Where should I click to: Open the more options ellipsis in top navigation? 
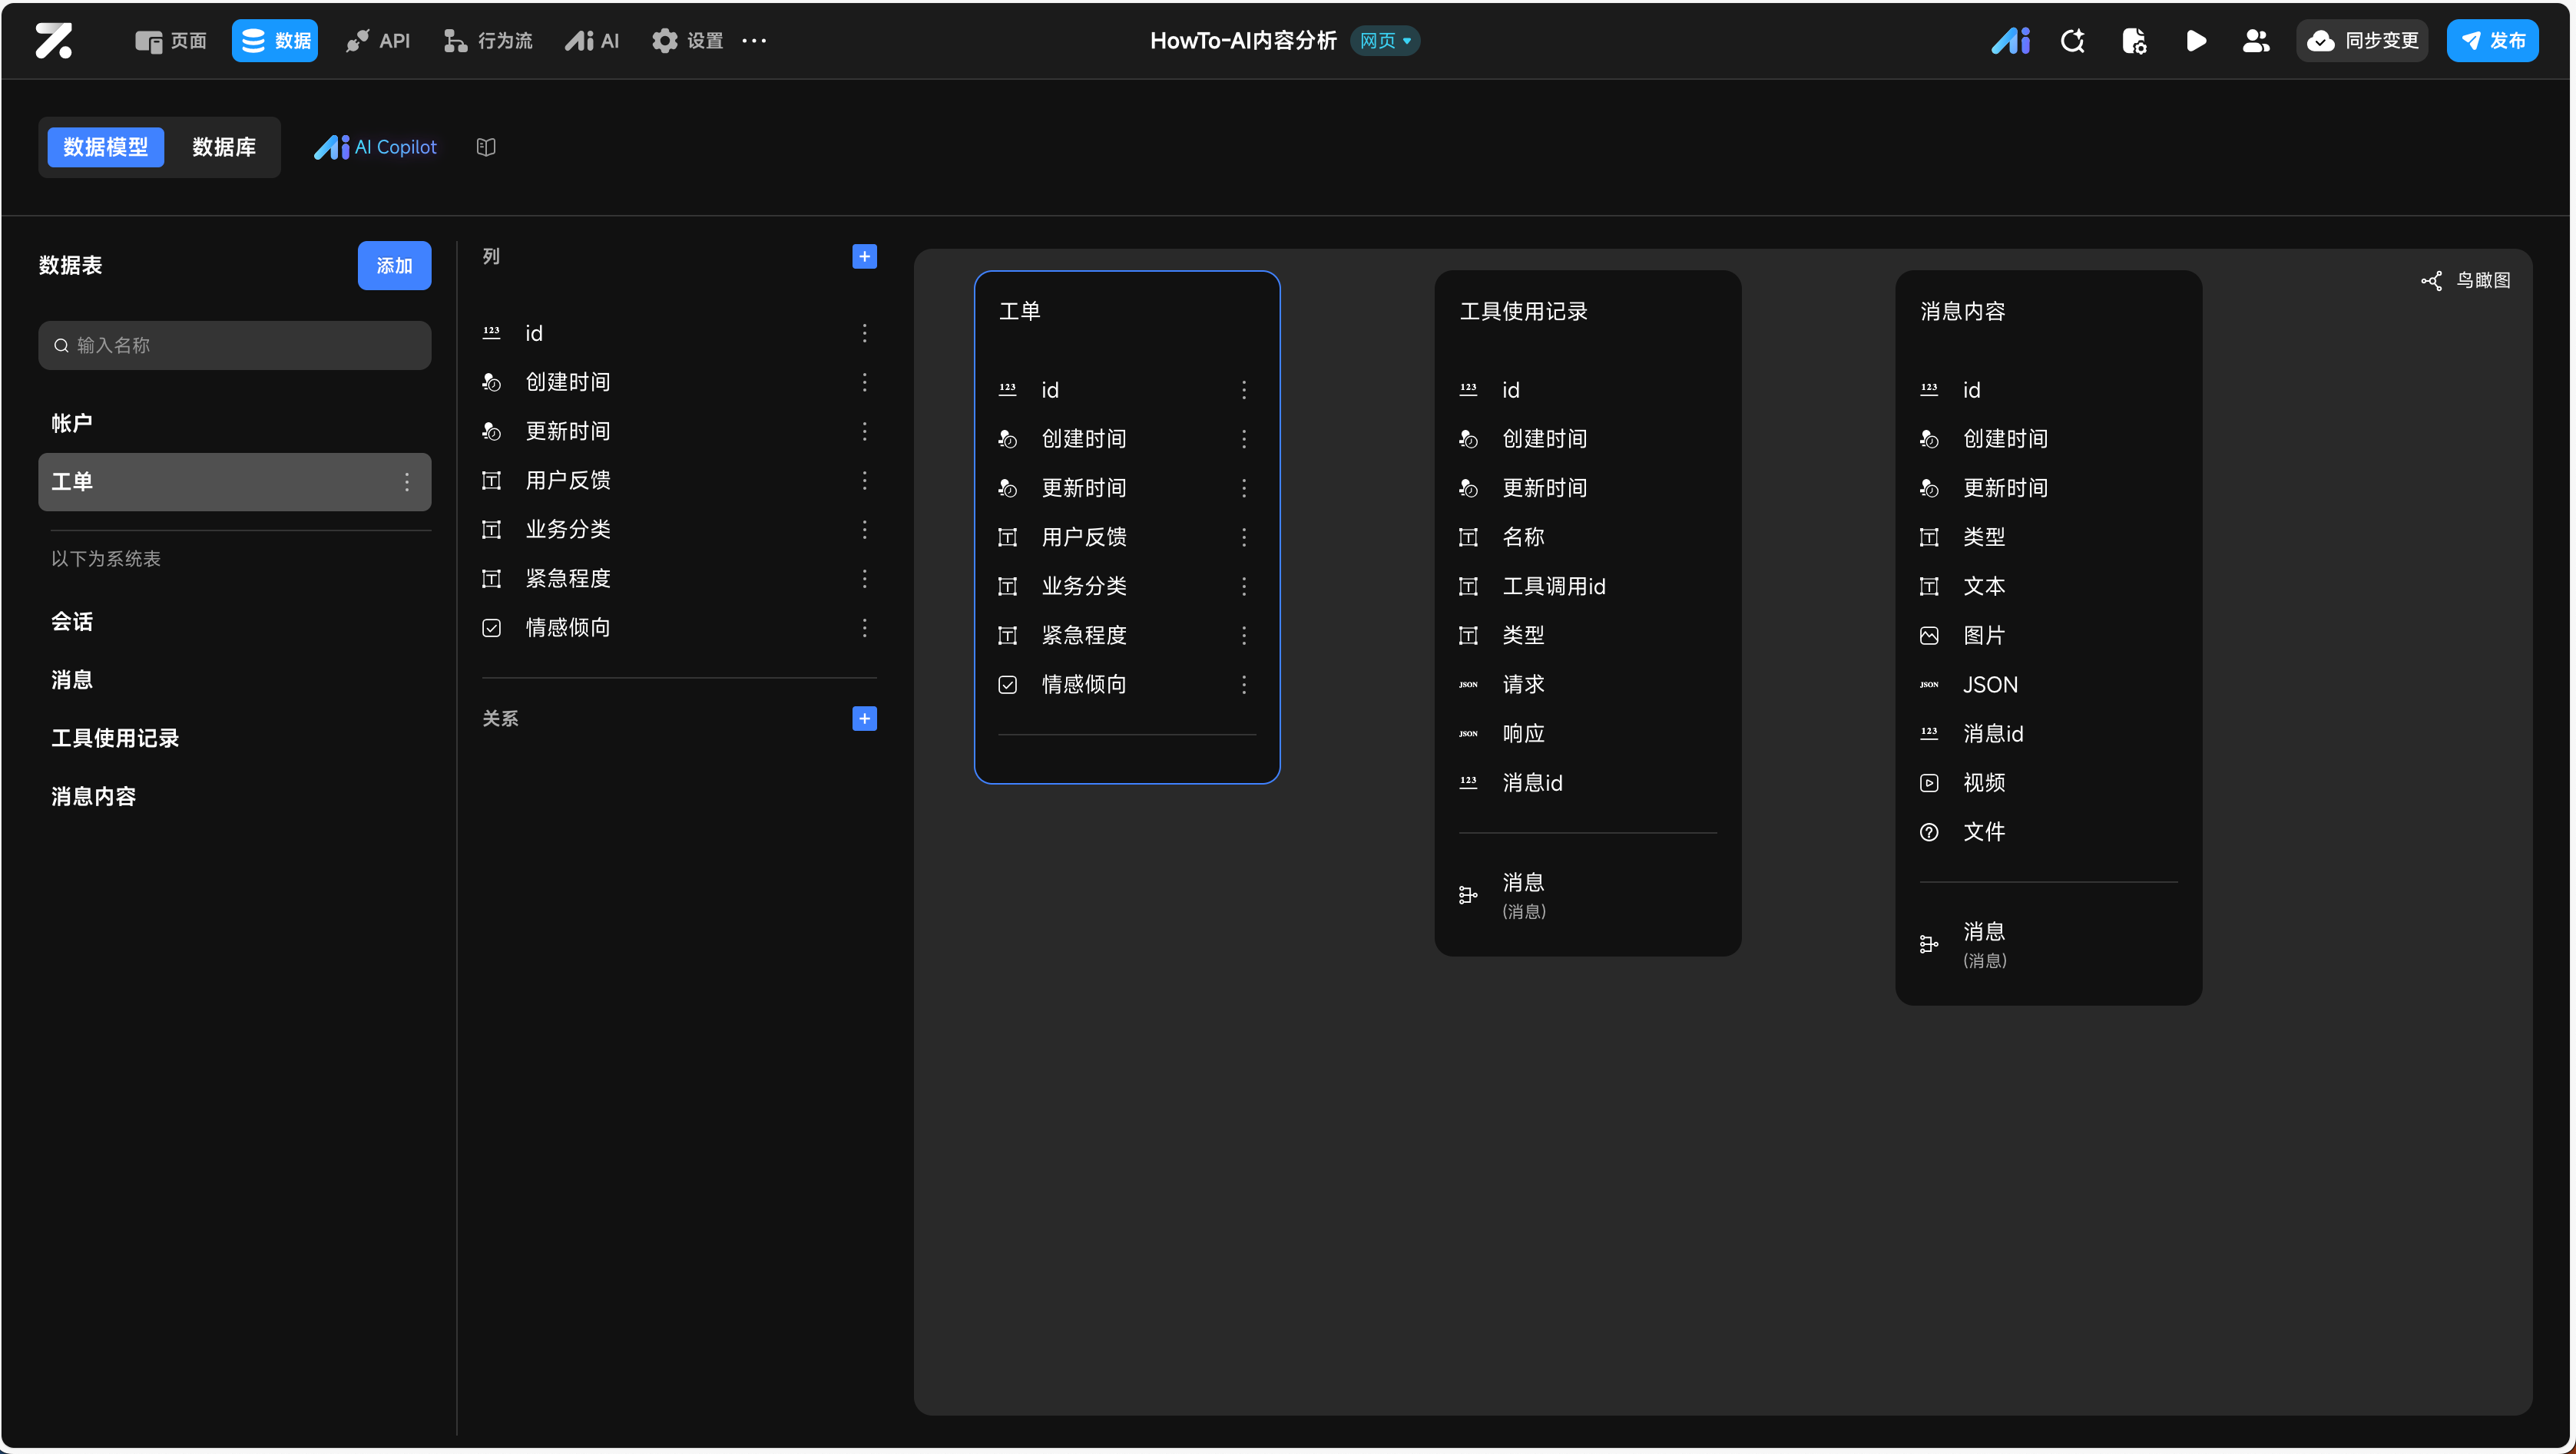pos(754,40)
